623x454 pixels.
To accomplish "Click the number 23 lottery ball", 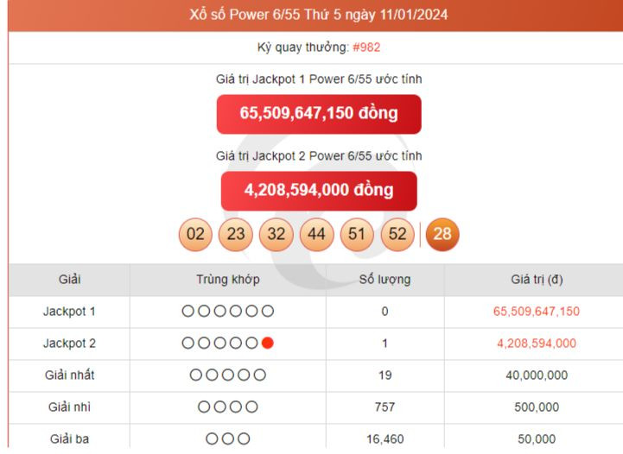I will pos(236,235).
